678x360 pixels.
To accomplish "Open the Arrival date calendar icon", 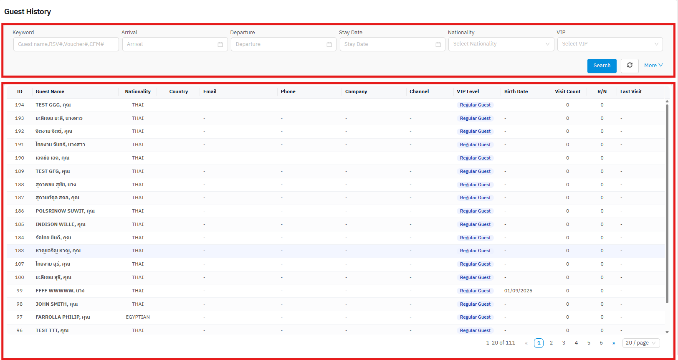I will 220,44.
